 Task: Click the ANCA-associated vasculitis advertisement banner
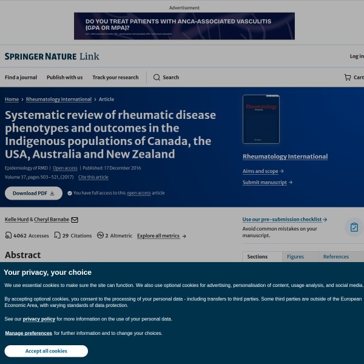click(184, 25)
